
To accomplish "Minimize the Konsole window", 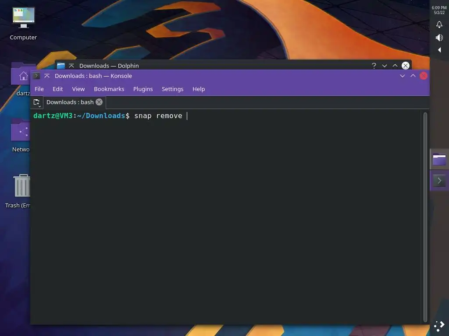I will pyautogui.click(x=403, y=76).
